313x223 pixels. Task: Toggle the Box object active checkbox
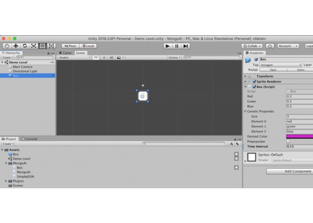pos(256,60)
